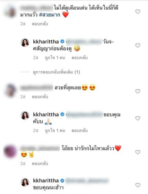Image resolution: width=148 pixels, height=194 pixels.
Task: Reply to the น่ารักไม่ไหวแล้วว comment
Action: [40, 164]
